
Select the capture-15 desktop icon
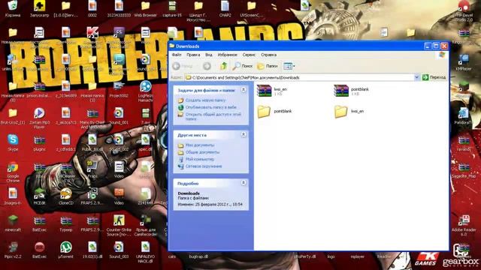pyautogui.click(x=172, y=8)
